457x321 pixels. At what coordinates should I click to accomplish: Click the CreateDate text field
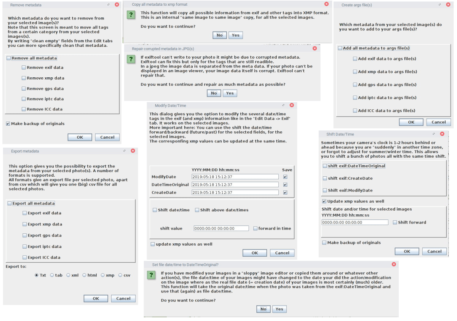point(235,193)
